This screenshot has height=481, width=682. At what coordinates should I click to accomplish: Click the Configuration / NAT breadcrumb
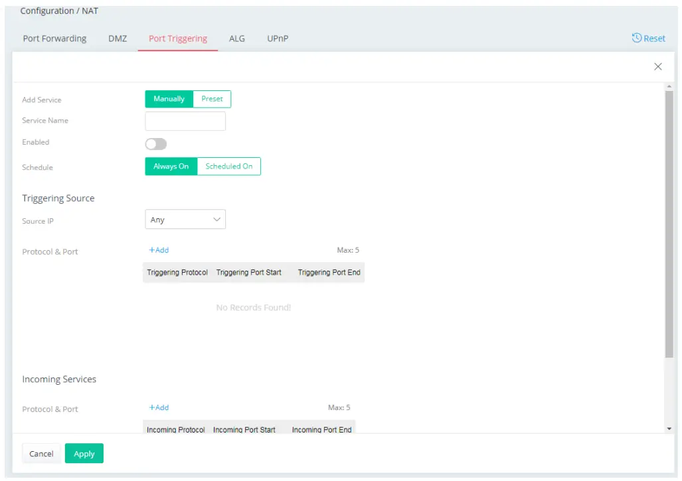click(59, 11)
